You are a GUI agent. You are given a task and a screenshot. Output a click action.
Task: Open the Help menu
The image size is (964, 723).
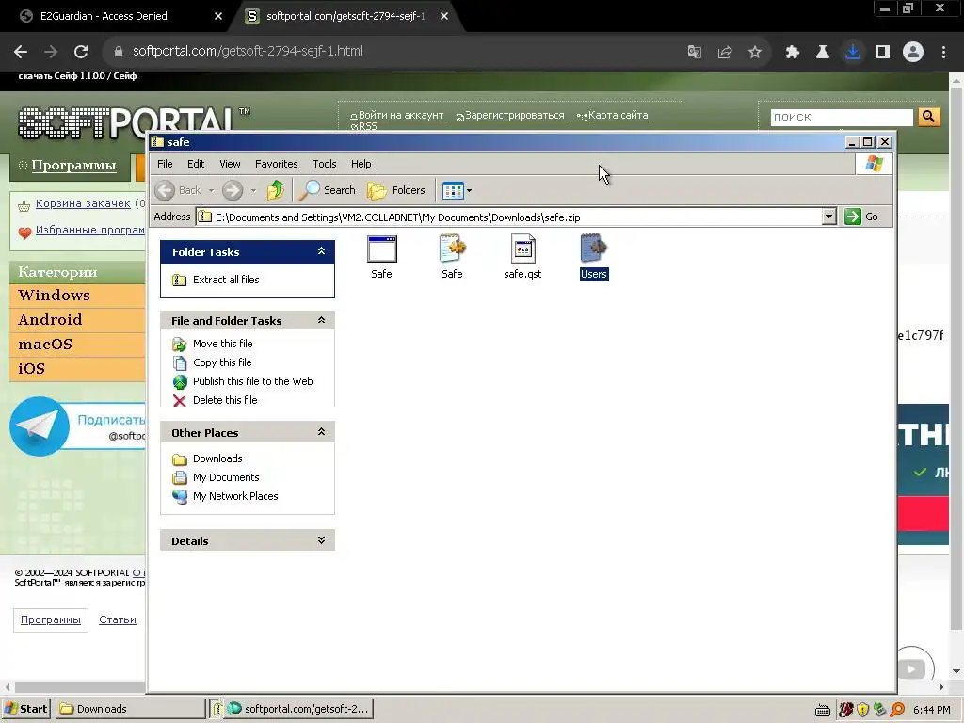tap(361, 164)
